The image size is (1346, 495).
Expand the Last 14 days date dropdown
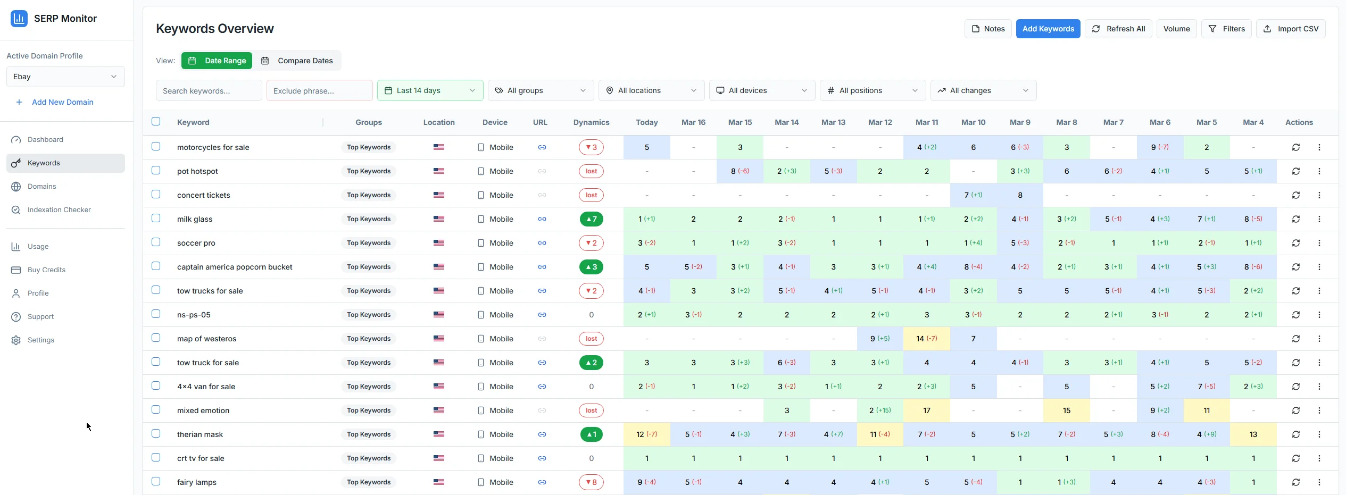point(430,90)
